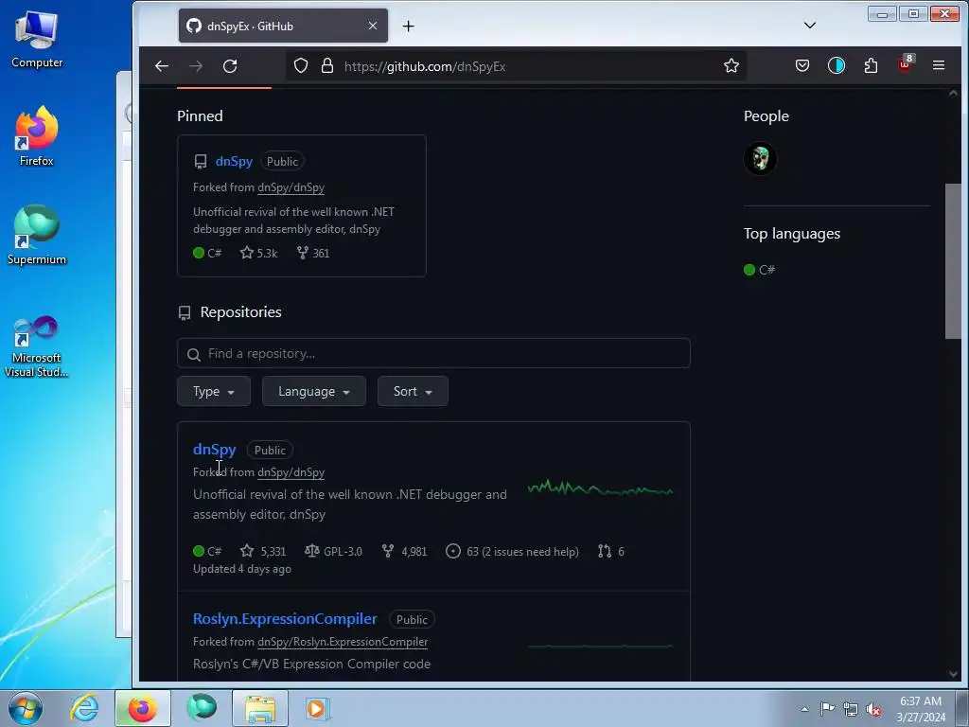Open the Sort dropdown

(413, 391)
